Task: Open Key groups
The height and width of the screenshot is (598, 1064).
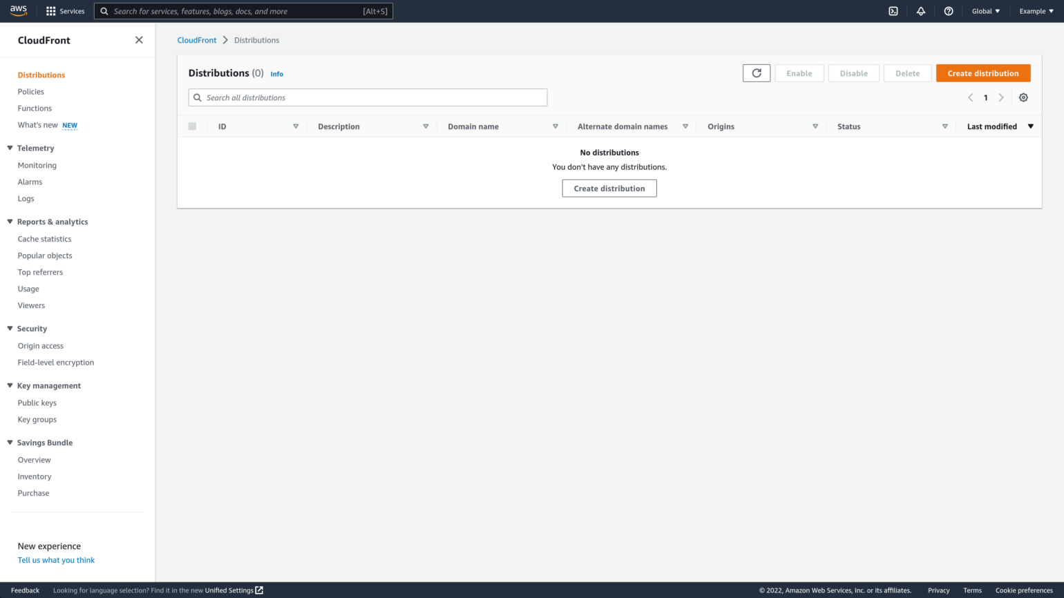Action: [37, 420]
